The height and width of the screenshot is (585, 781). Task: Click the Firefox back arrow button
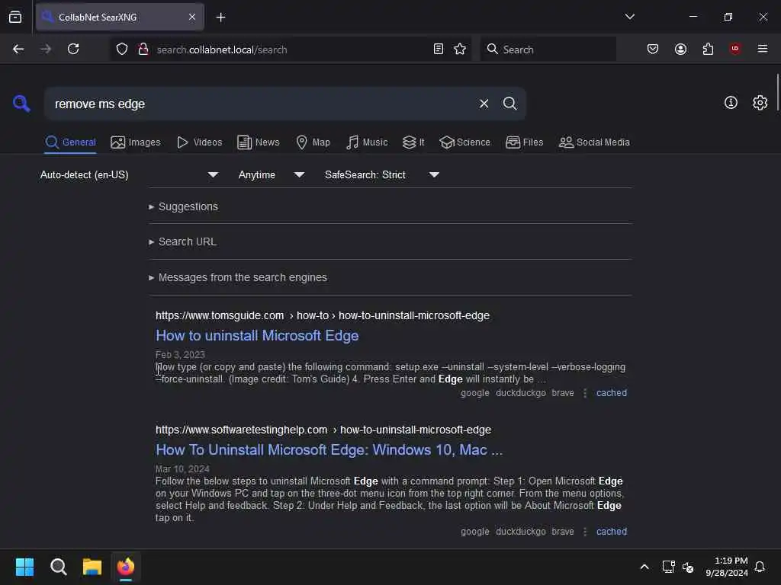pyautogui.click(x=18, y=49)
